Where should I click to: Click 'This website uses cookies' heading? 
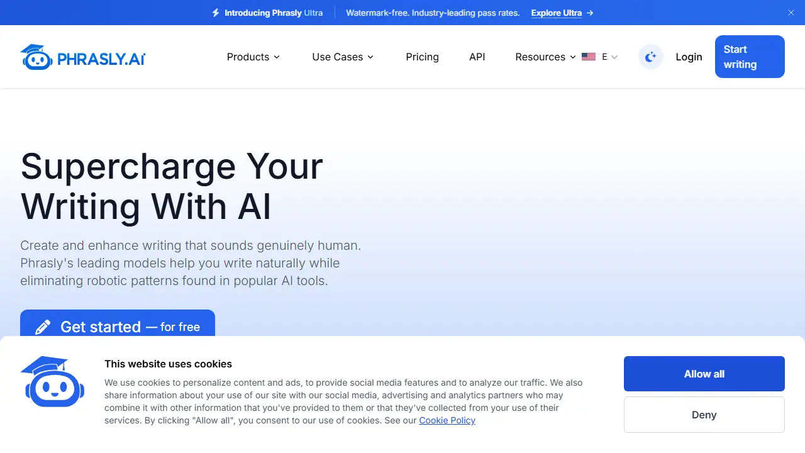(168, 364)
